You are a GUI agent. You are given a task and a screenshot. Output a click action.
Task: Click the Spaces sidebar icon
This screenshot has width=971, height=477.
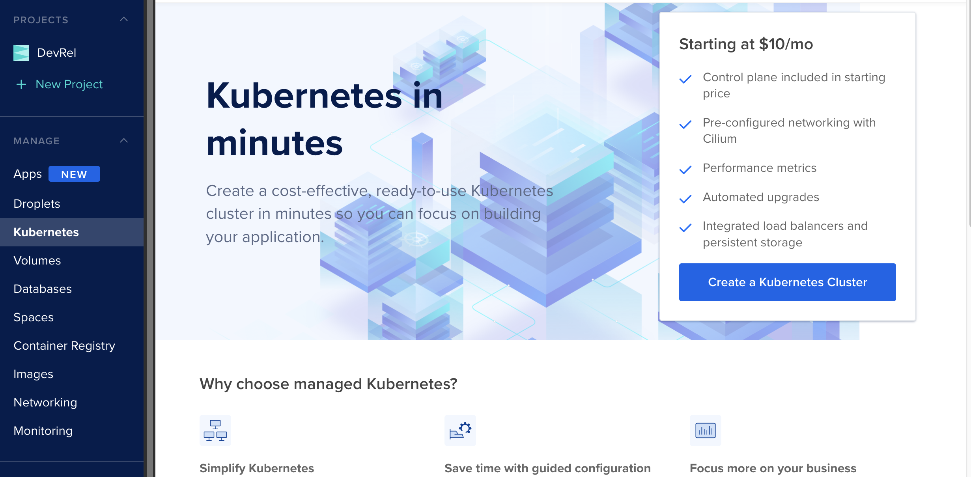click(x=34, y=317)
